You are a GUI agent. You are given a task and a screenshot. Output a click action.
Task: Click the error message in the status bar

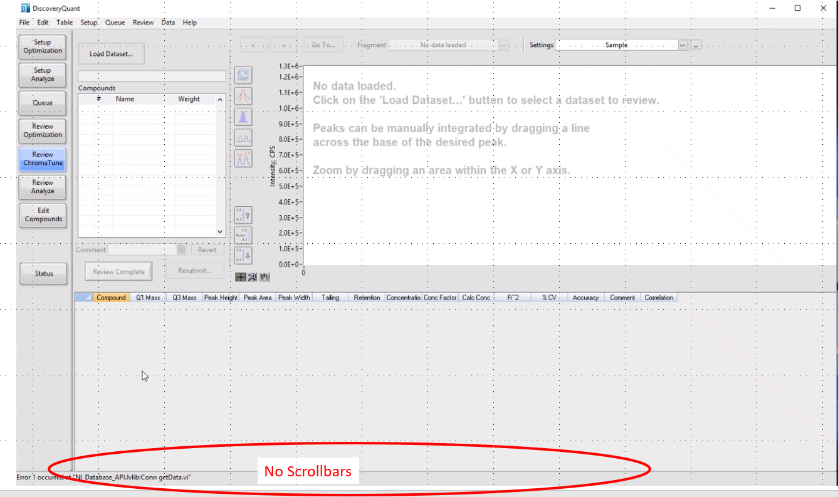[103, 478]
